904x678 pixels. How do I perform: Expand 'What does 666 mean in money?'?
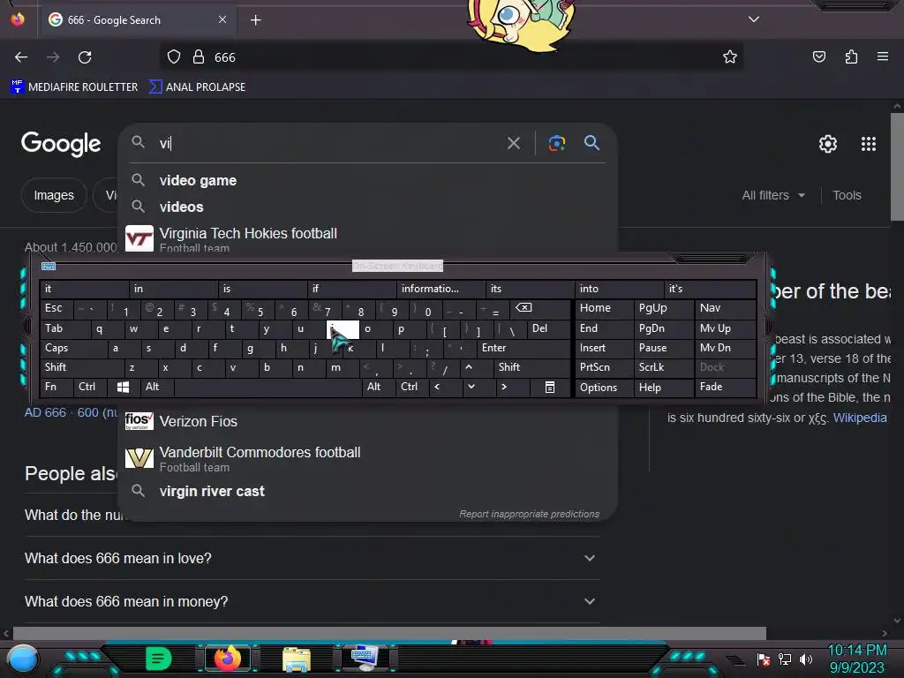[312, 601]
